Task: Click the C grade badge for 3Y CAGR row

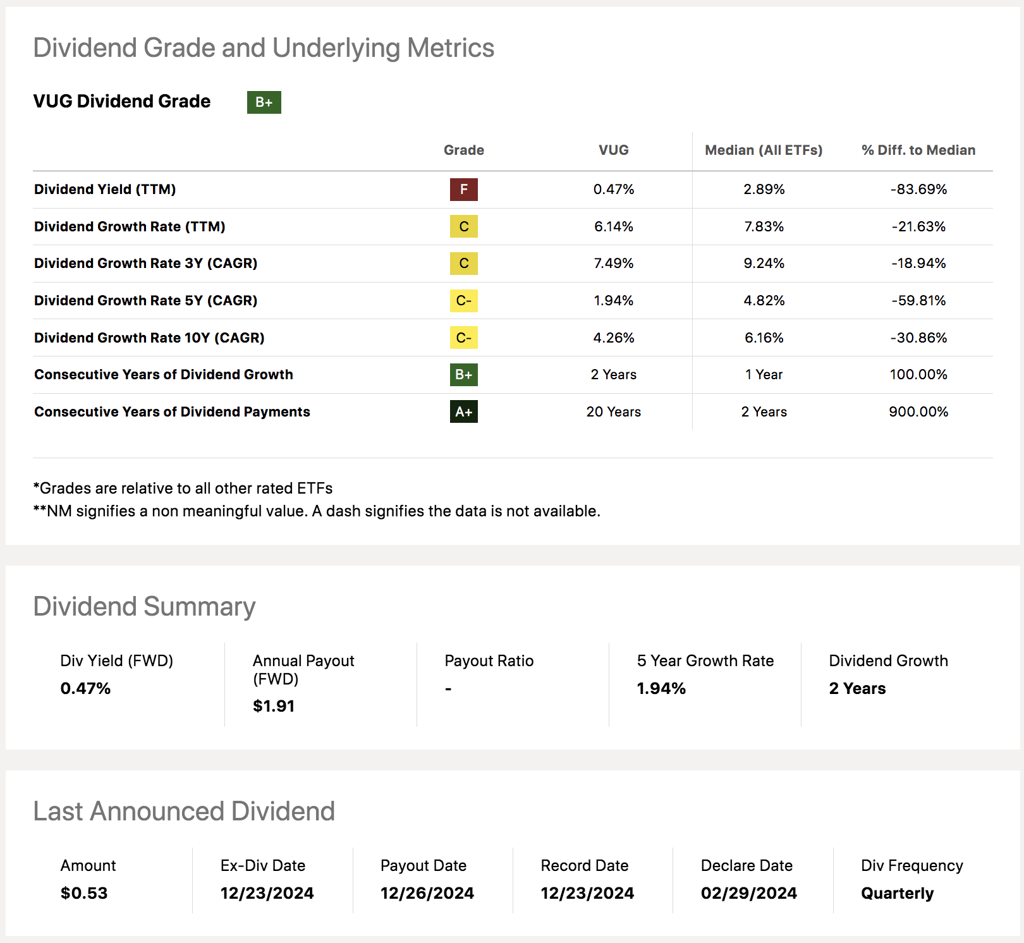Action: click(x=463, y=264)
